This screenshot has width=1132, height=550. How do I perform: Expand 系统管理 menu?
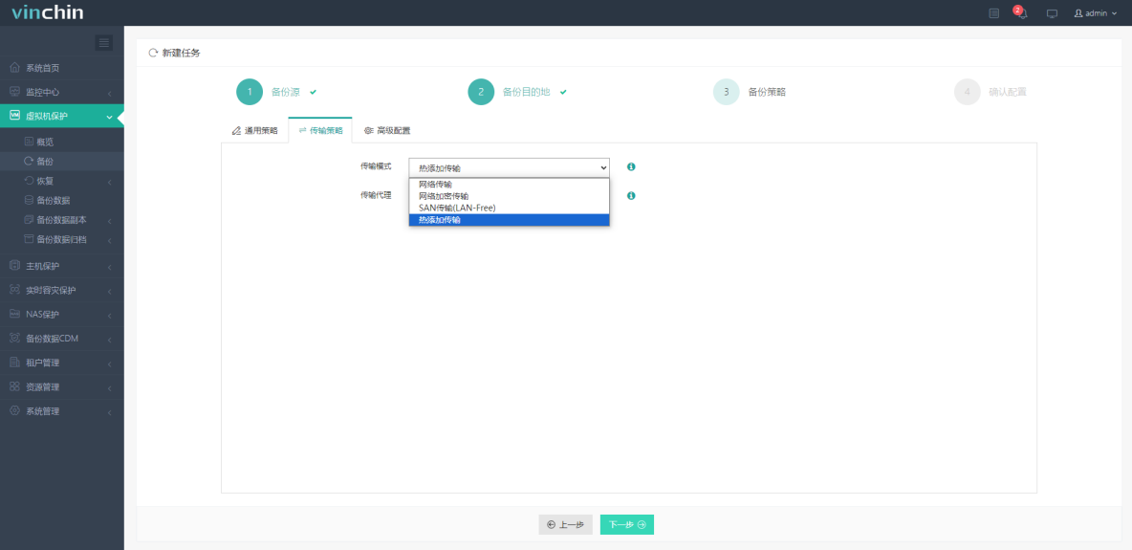click(x=62, y=411)
